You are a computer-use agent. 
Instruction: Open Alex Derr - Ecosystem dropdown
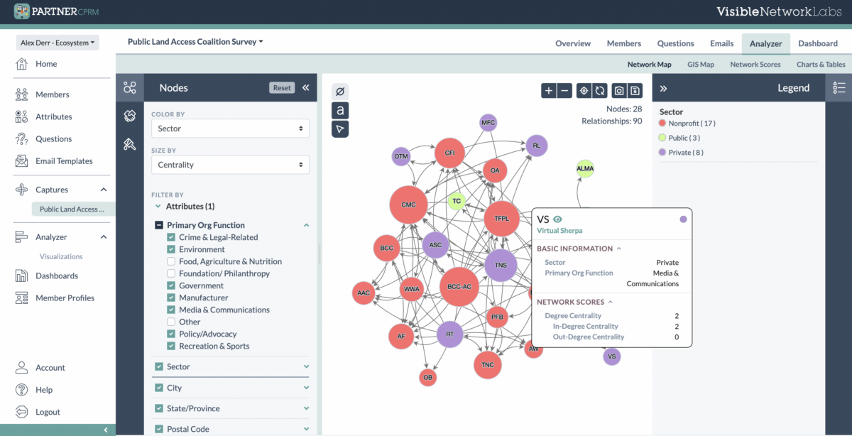(58, 43)
